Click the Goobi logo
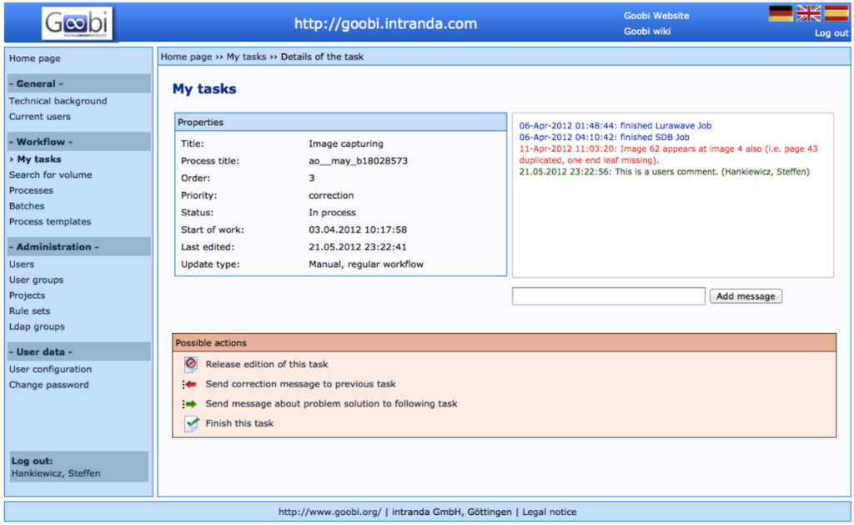The height and width of the screenshot is (525, 854). [77, 23]
